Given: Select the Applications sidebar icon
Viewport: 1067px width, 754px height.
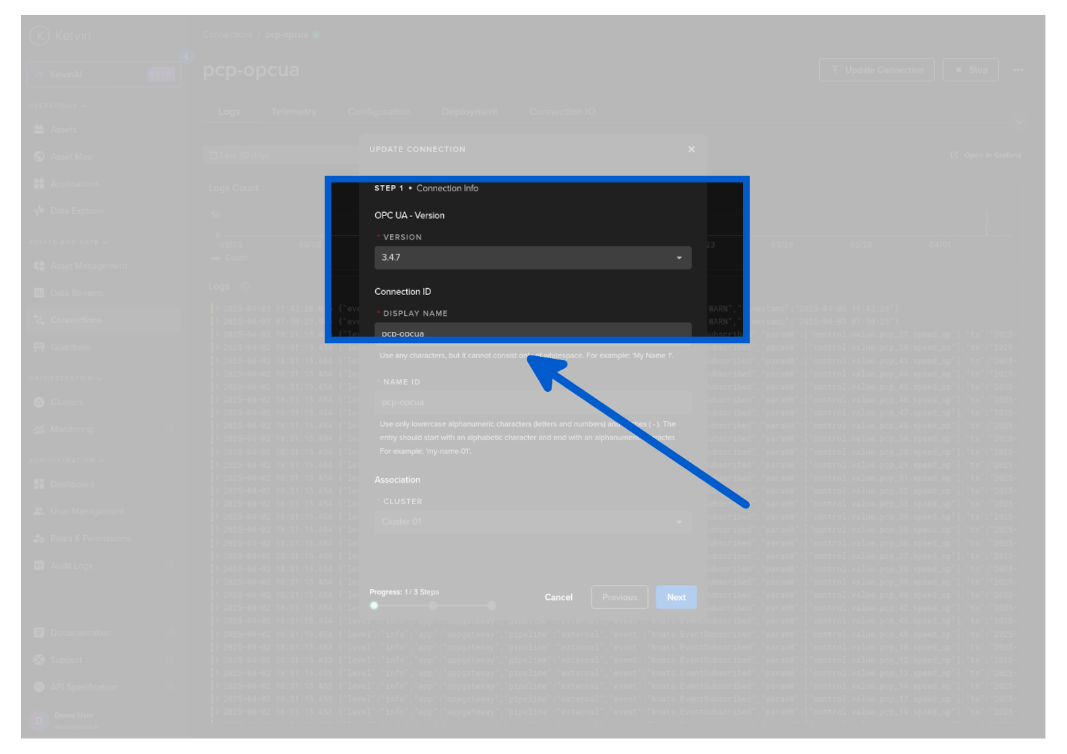Looking at the screenshot, I should pyautogui.click(x=39, y=184).
